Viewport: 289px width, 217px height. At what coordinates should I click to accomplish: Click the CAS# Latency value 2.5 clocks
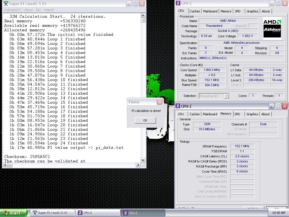click(x=242, y=156)
